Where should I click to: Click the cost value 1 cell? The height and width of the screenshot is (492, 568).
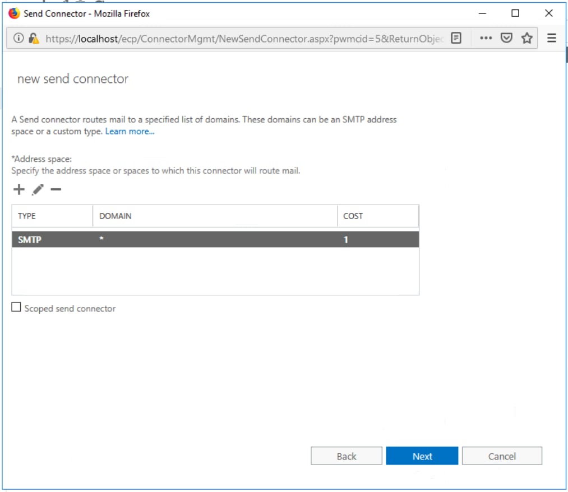pyautogui.click(x=346, y=240)
